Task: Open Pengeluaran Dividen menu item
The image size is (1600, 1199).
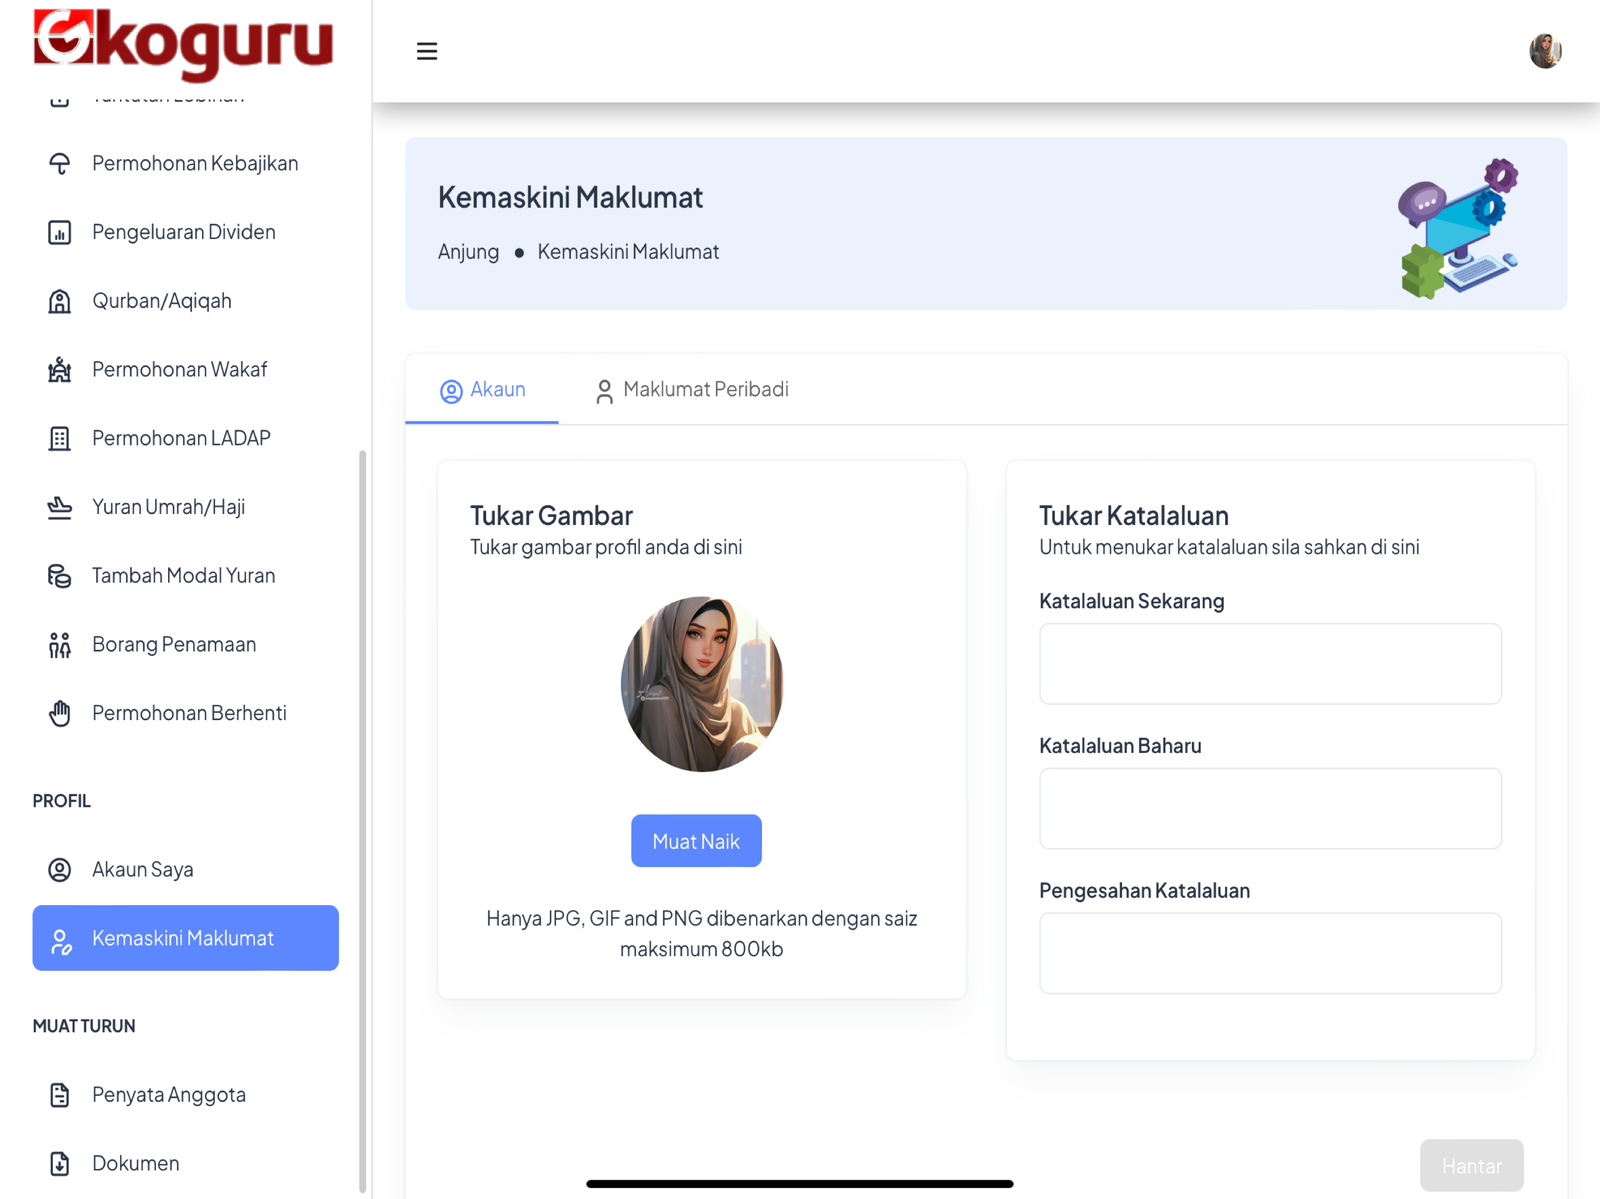Action: (185, 232)
